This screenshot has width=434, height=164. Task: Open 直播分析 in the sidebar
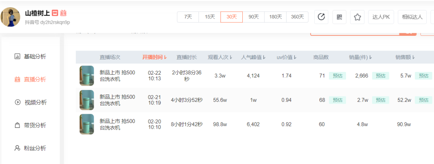pyautogui.click(x=31, y=80)
